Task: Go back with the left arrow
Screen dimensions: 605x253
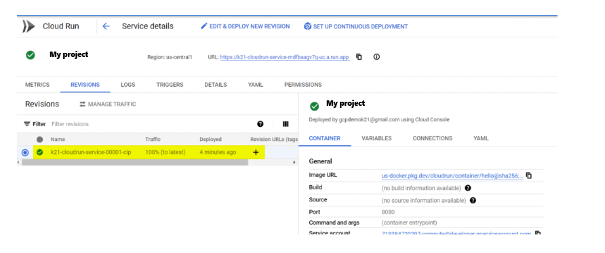Action: pyautogui.click(x=106, y=26)
